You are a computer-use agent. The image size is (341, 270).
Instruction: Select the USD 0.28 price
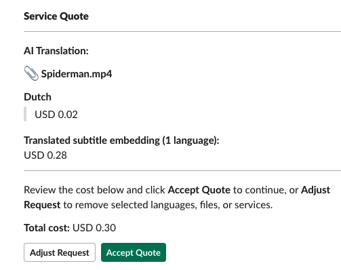45,155
